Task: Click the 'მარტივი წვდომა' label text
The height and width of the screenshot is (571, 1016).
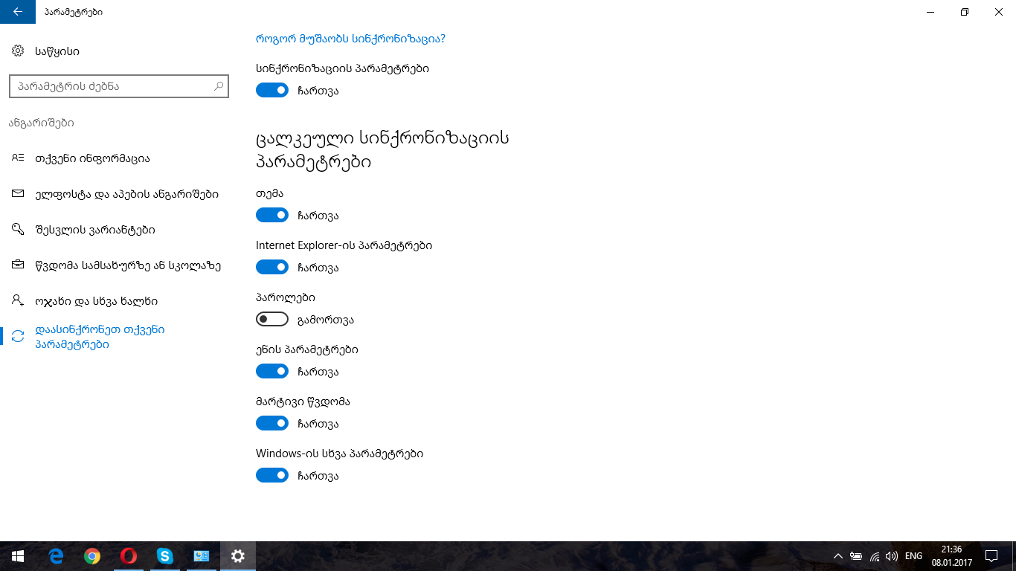Action: tap(303, 401)
